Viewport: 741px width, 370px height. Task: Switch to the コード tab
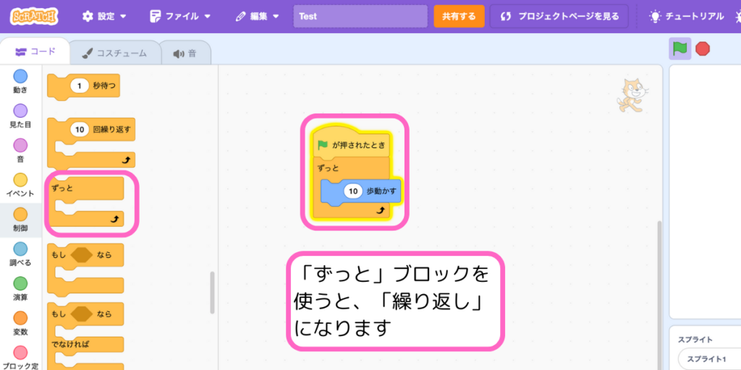click(x=35, y=52)
